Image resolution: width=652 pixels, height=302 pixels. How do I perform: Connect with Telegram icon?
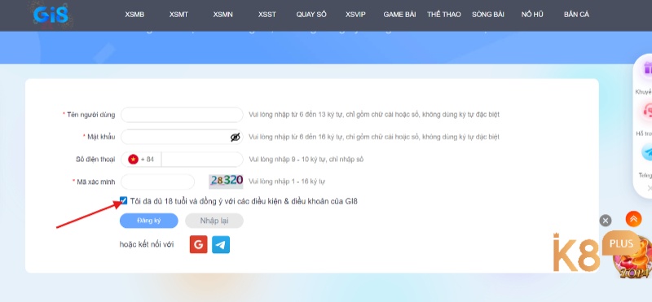pyautogui.click(x=221, y=245)
